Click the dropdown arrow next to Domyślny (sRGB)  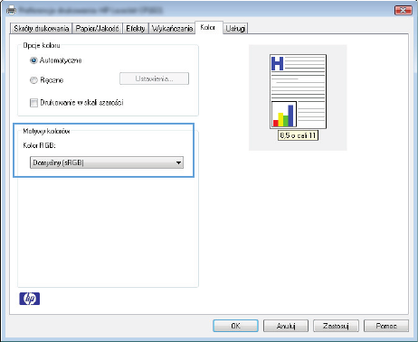(178, 162)
